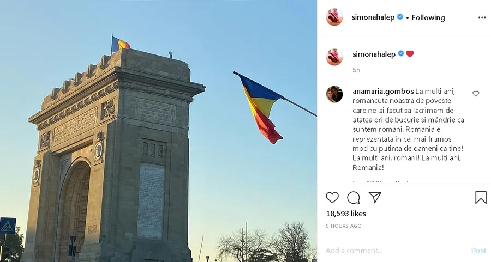Save post with bookmark icon
The width and height of the screenshot is (491, 262).
point(481,198)
